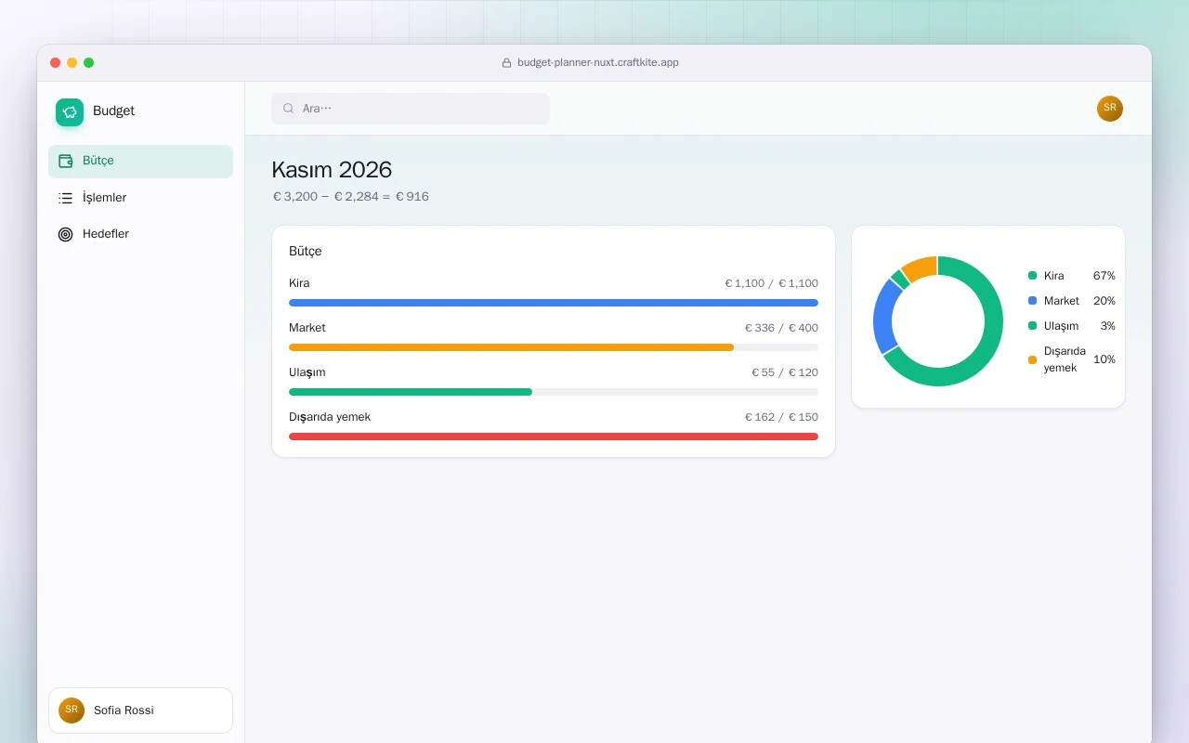Viewport: 1189px width, 743px height.
Task: Click the "Dışarıda yemek" label in the budget list
Action: (330, 417)
